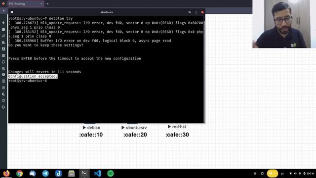Click the new-tab icon at terminal titlebar left
Image resolution: width=316 pixels, height=178 pixels.
(x=12, y=12)
